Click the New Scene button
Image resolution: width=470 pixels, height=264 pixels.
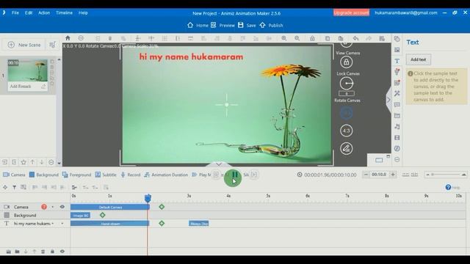(x=23, y=45)
